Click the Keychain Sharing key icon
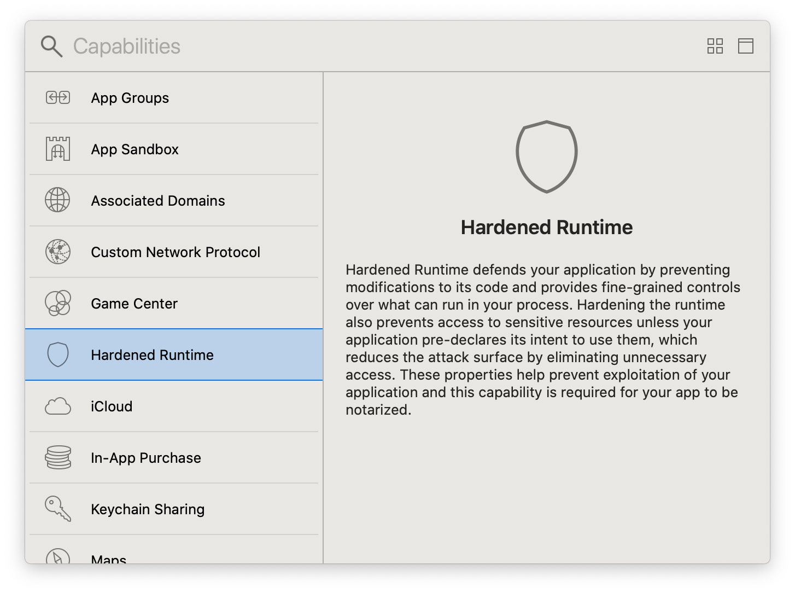Viewport: 795px width, 593px height. click(57, 508)
